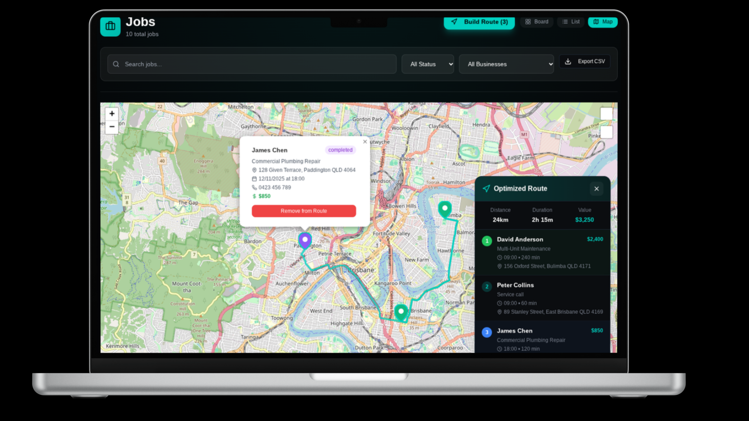Click the Remove from Route button

[304, 211]
